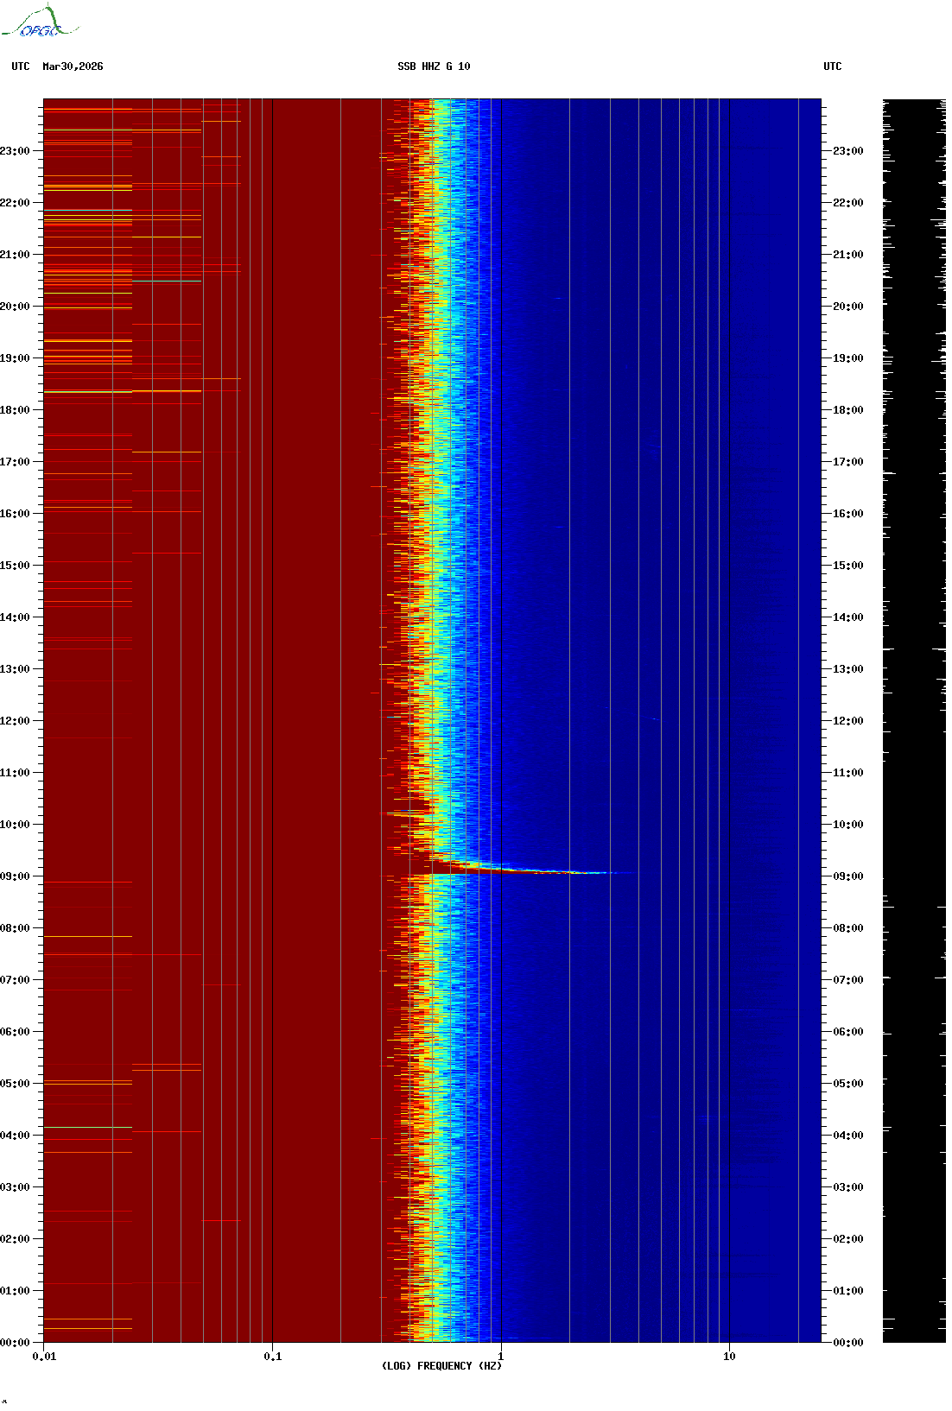The height and width of the screenshot is (1411, 952).
Task: Click the (LOG) FREQUENCY (HZ) axis title
Action: coord(441,1366)
